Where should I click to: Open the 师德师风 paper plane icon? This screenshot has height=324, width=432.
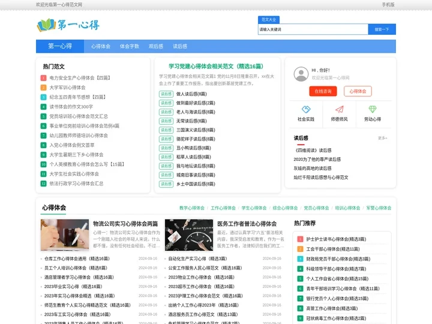click(339, 109)
